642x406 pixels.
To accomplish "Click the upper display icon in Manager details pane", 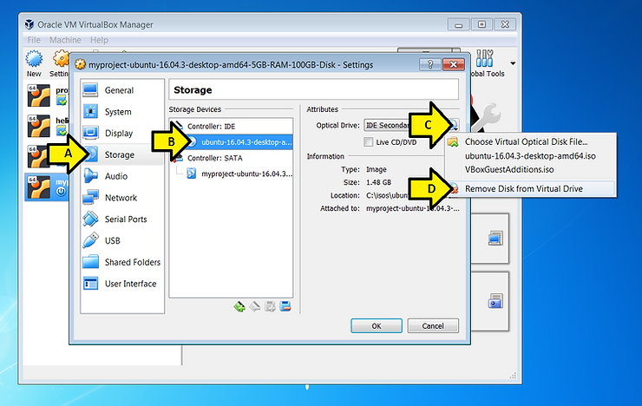I will pos(495,239).
